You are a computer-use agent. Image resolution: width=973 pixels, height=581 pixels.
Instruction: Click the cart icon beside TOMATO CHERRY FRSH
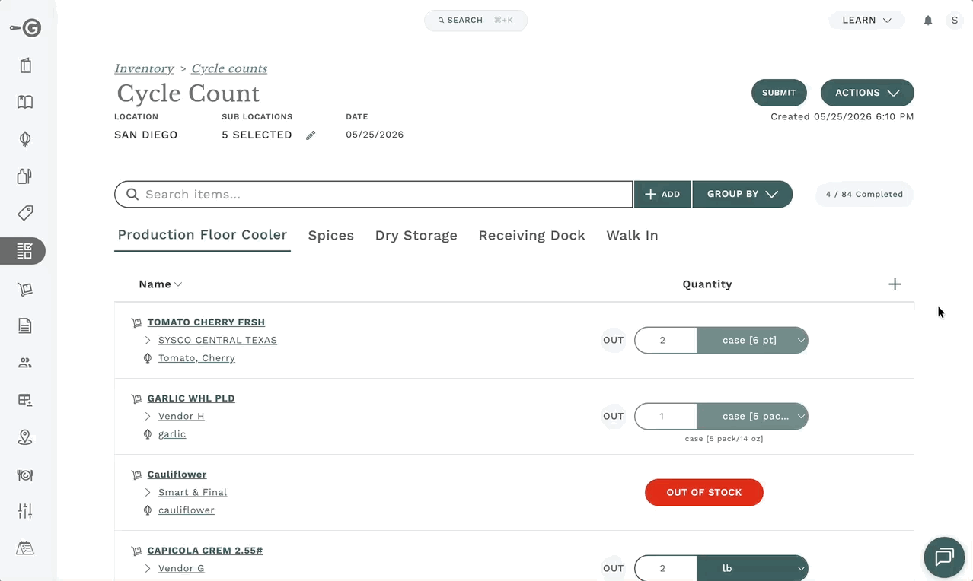click(x=136, y=322)
